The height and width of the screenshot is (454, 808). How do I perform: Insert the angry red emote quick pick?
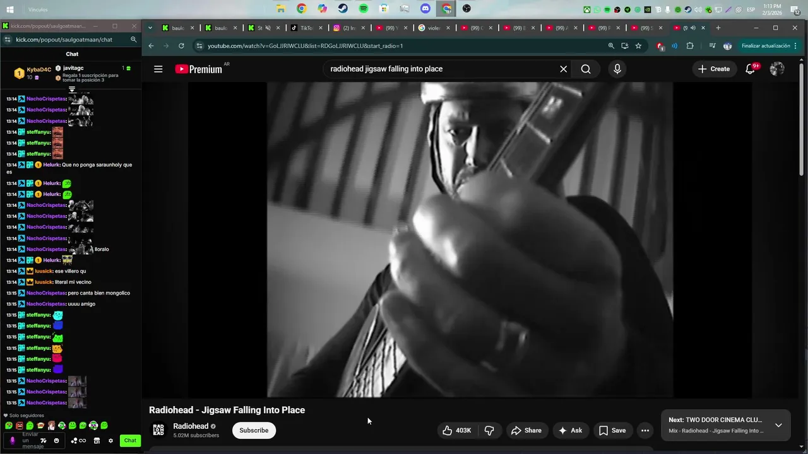[19, 426]
